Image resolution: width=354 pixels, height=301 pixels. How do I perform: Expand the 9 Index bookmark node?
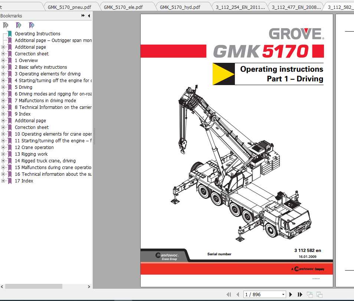[3, 114]
